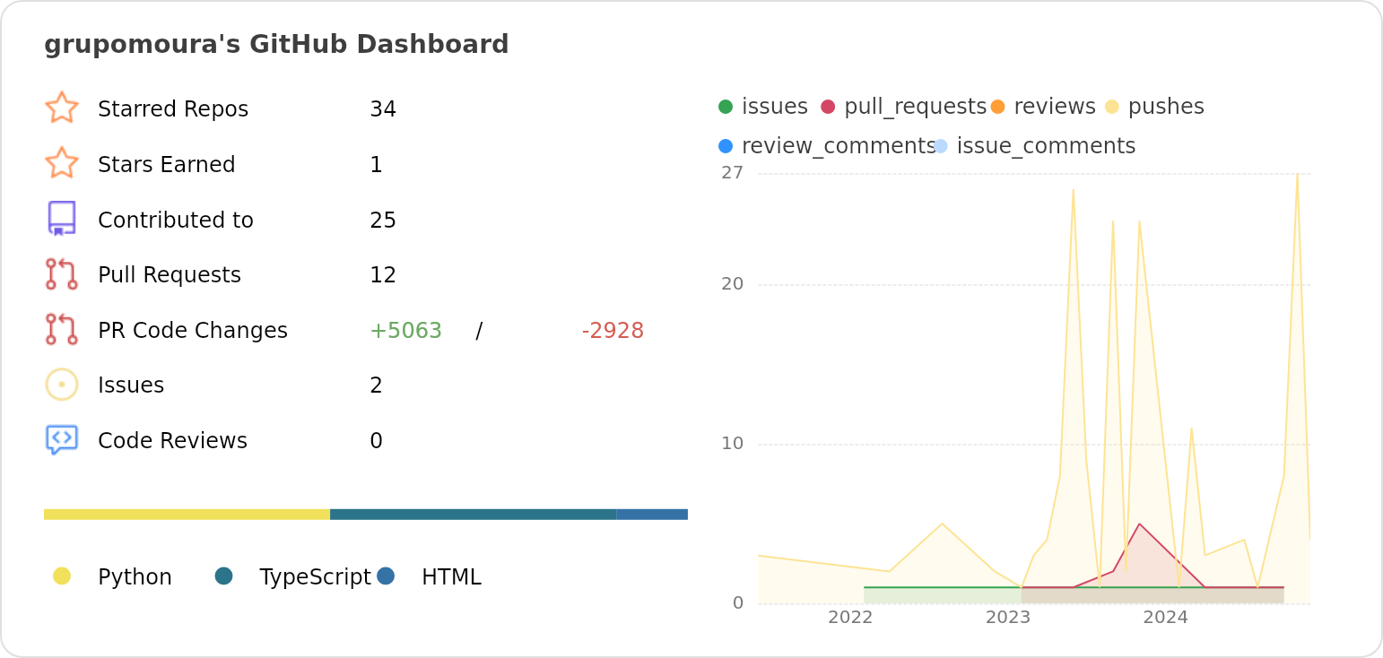Viewport: 1383px width, 658px height.
Task: Click the Pull Requests label
Action: pyautogui.click(x=170, y=275)
